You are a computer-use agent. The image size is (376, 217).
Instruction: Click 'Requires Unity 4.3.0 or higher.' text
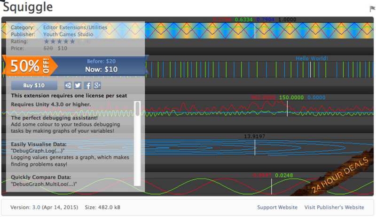coord(51,104)
